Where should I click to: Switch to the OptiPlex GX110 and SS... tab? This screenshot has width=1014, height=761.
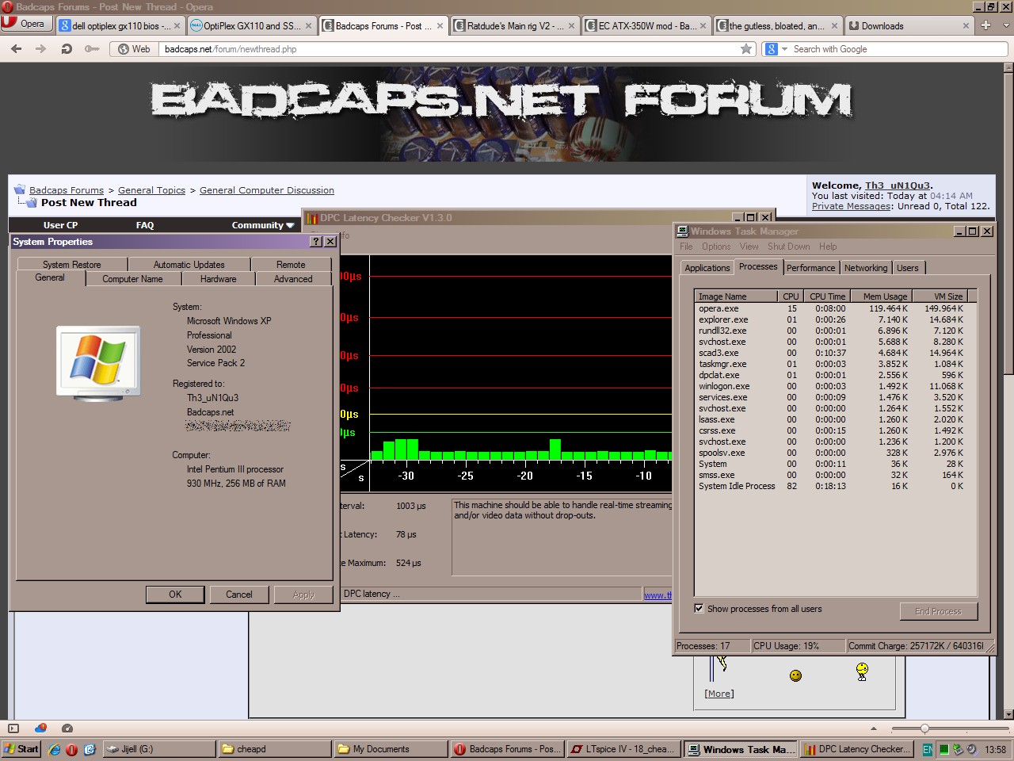[253, 25]
